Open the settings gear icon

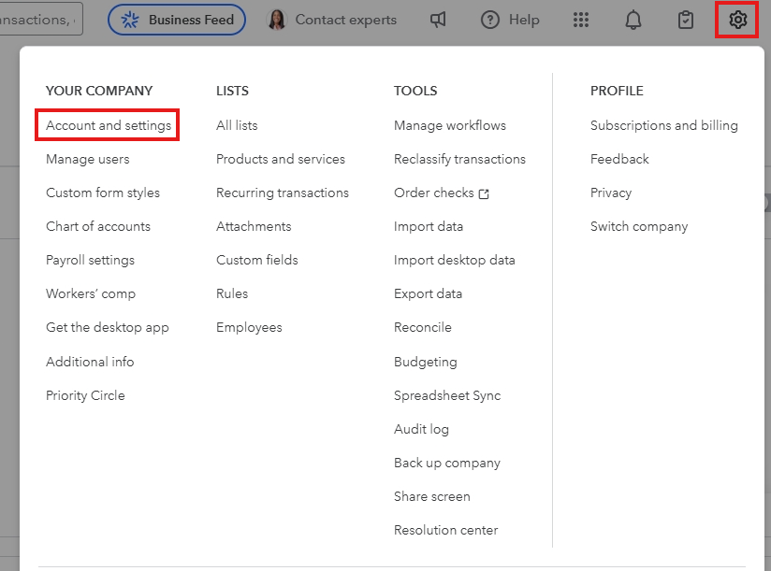[x=737, y=20]
